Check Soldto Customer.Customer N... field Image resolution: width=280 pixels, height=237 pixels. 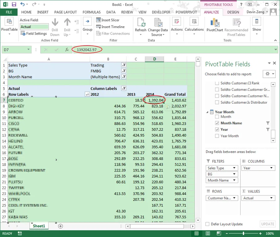tap(217, 96)
